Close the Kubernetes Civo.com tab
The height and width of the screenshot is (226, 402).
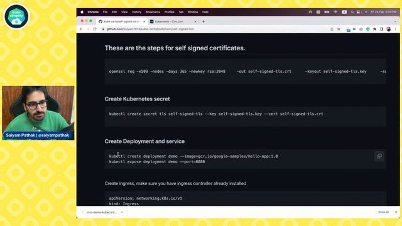pyautogui.click(x=195, y=21)
